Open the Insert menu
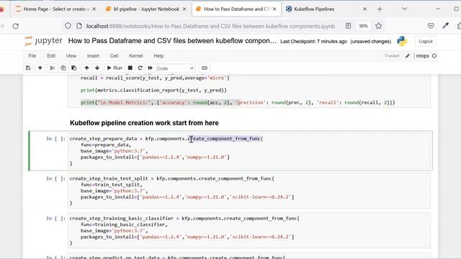This screenshot has width=461, height=259. [93, 56]
